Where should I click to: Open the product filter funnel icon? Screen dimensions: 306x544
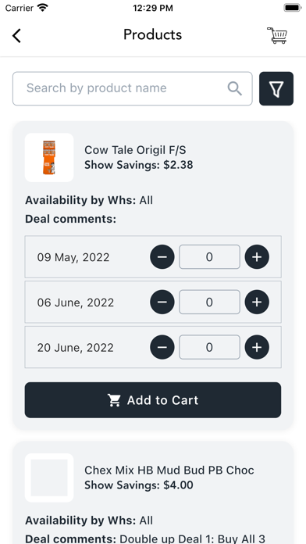click(276, 88)
